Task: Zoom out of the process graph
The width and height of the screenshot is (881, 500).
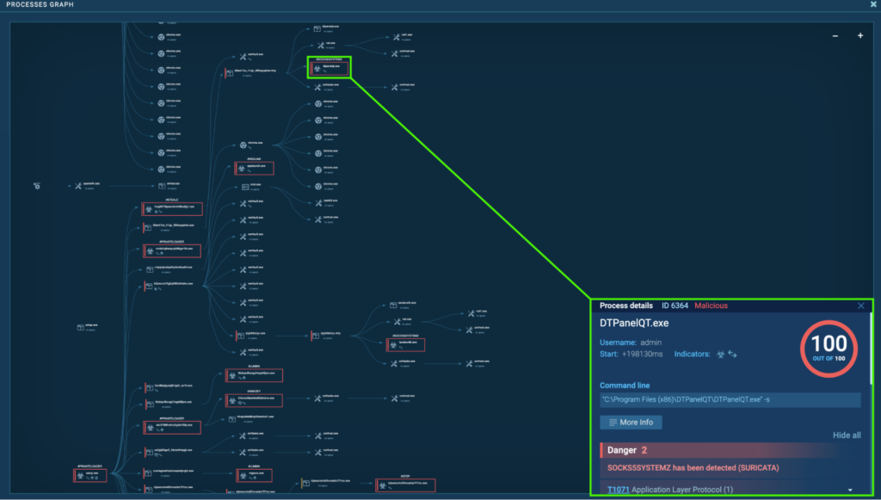Action: 834,35
